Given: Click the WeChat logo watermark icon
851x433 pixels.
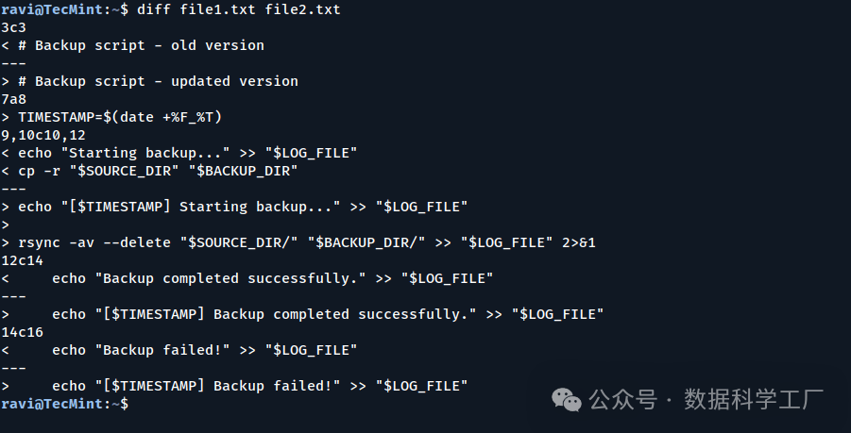Looking at the screenshot, I should [568, 400].
